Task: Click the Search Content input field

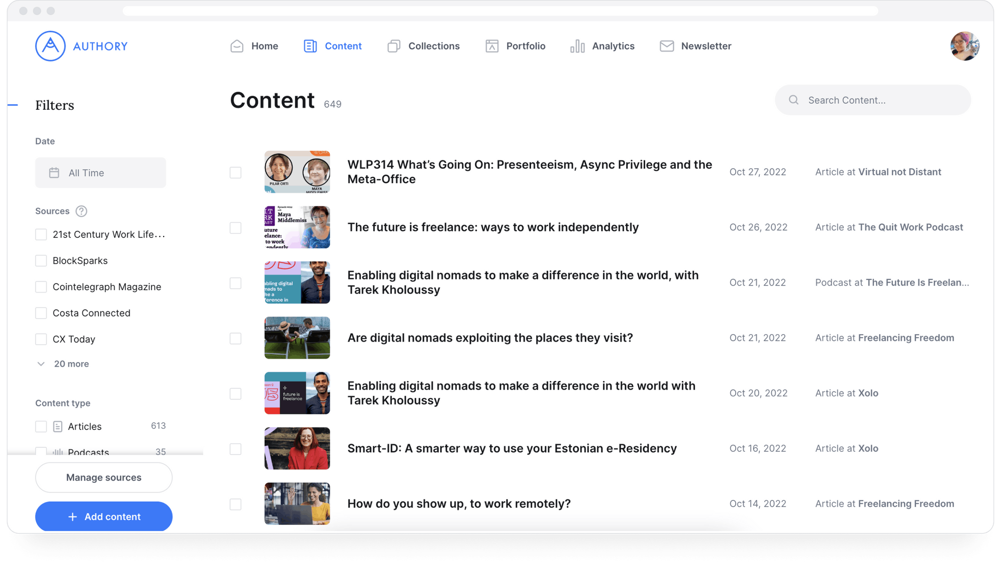Action: click(872, 100)
